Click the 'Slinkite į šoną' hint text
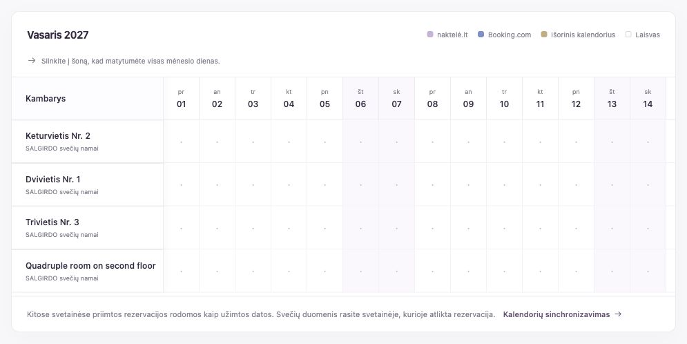 [x=130, y=61]
